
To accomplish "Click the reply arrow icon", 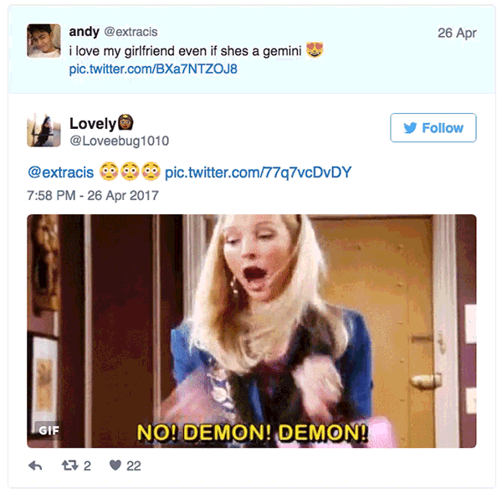I will point(35,465).
